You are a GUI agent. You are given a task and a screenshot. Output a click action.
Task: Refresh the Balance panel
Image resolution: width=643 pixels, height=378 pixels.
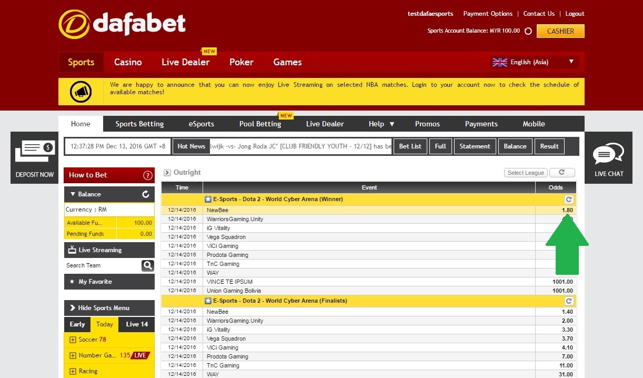pos(147,194)
